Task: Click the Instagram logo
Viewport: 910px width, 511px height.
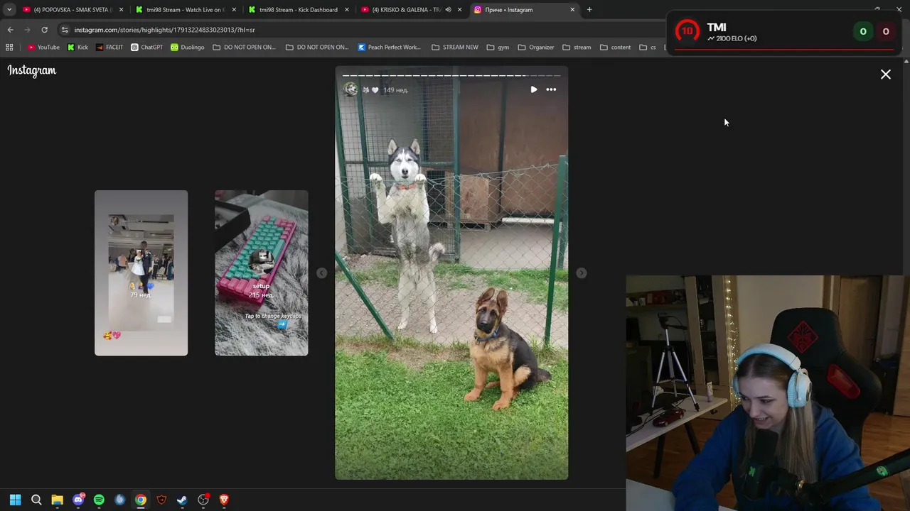Action: pos(32,70)
